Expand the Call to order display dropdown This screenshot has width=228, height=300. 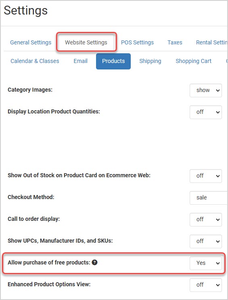tap(206, 220)
